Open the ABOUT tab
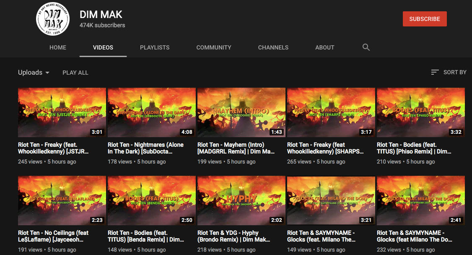472x255 pixels. tap(324, 47)
